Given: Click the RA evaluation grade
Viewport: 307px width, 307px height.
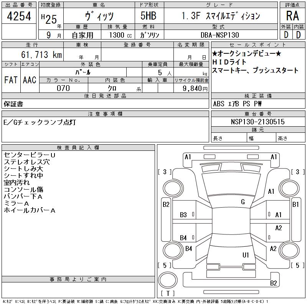Looking at the screenshot, I should (x=292, y=16).
